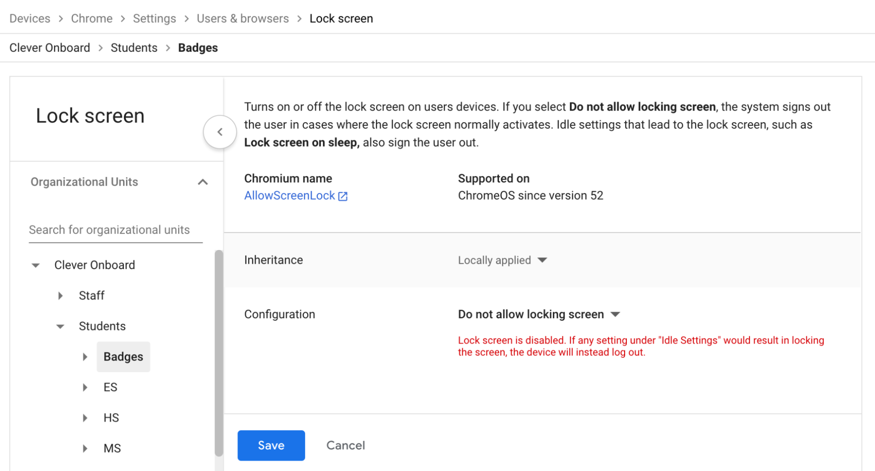Expand the ES organizational unit

(x=85, y=387)
